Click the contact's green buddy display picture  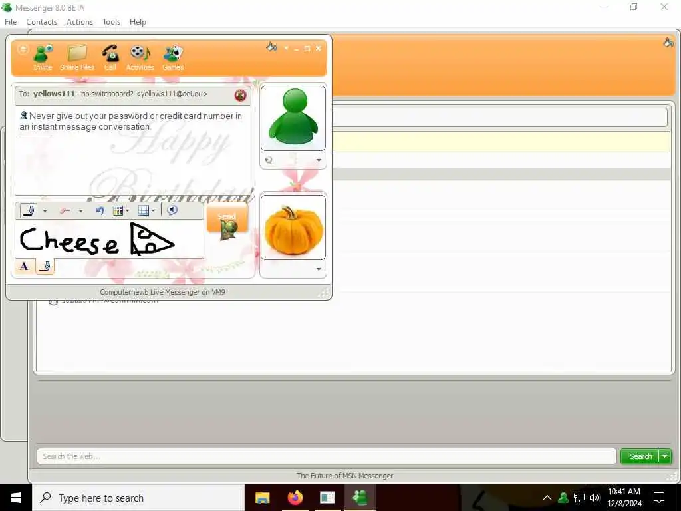(293, 118)
